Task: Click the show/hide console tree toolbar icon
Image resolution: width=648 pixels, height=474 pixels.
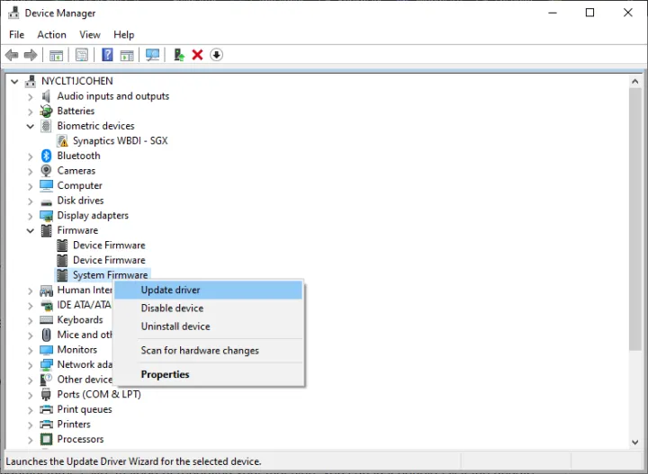Action: click(57, 55)
